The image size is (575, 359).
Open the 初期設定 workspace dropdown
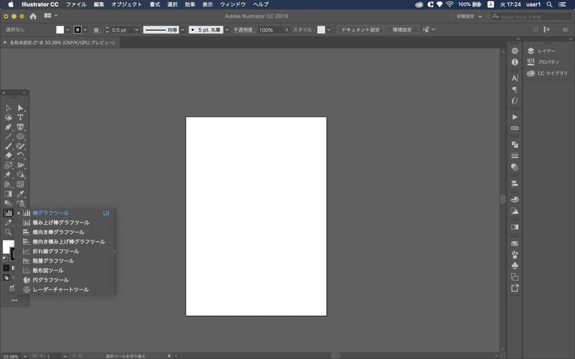(469, 17)
